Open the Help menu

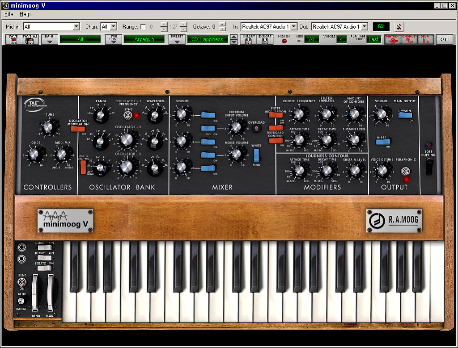pyautogui.click(x=25, y=14)
